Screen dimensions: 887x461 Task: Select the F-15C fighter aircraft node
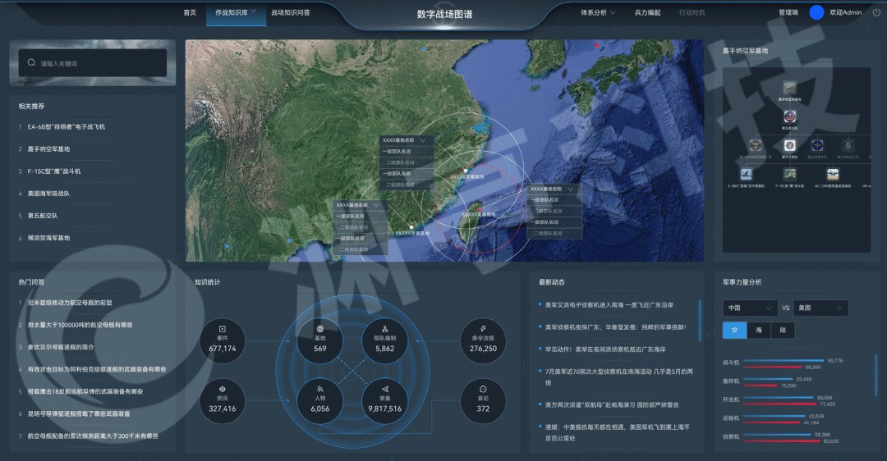click(x=790, y=174)
